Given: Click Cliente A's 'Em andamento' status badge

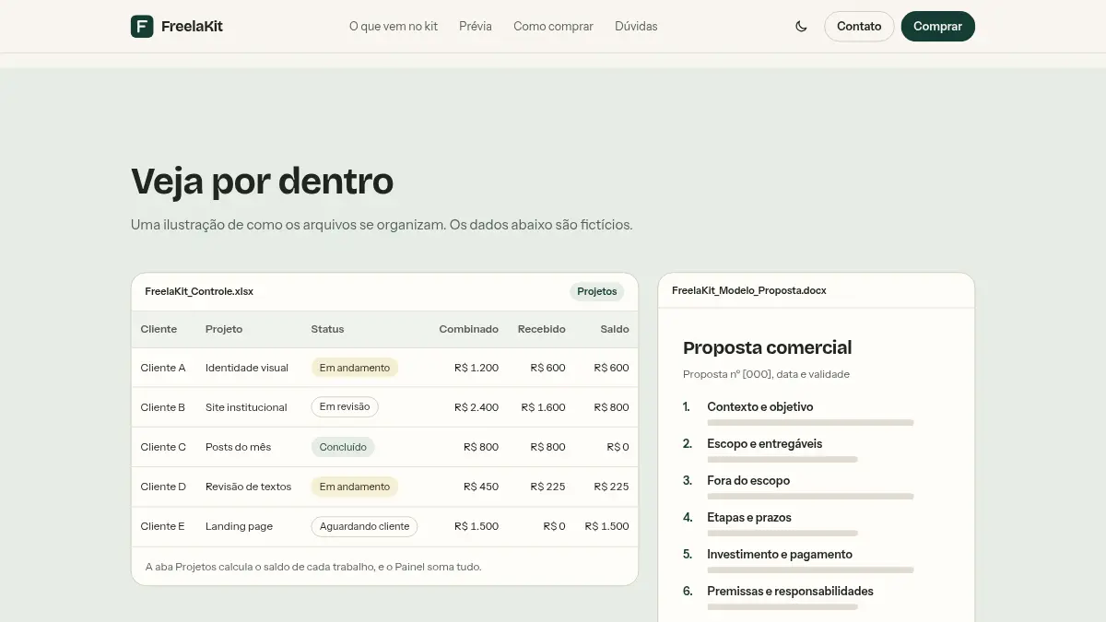Looking at the screenshot, I should click(355, 368).
